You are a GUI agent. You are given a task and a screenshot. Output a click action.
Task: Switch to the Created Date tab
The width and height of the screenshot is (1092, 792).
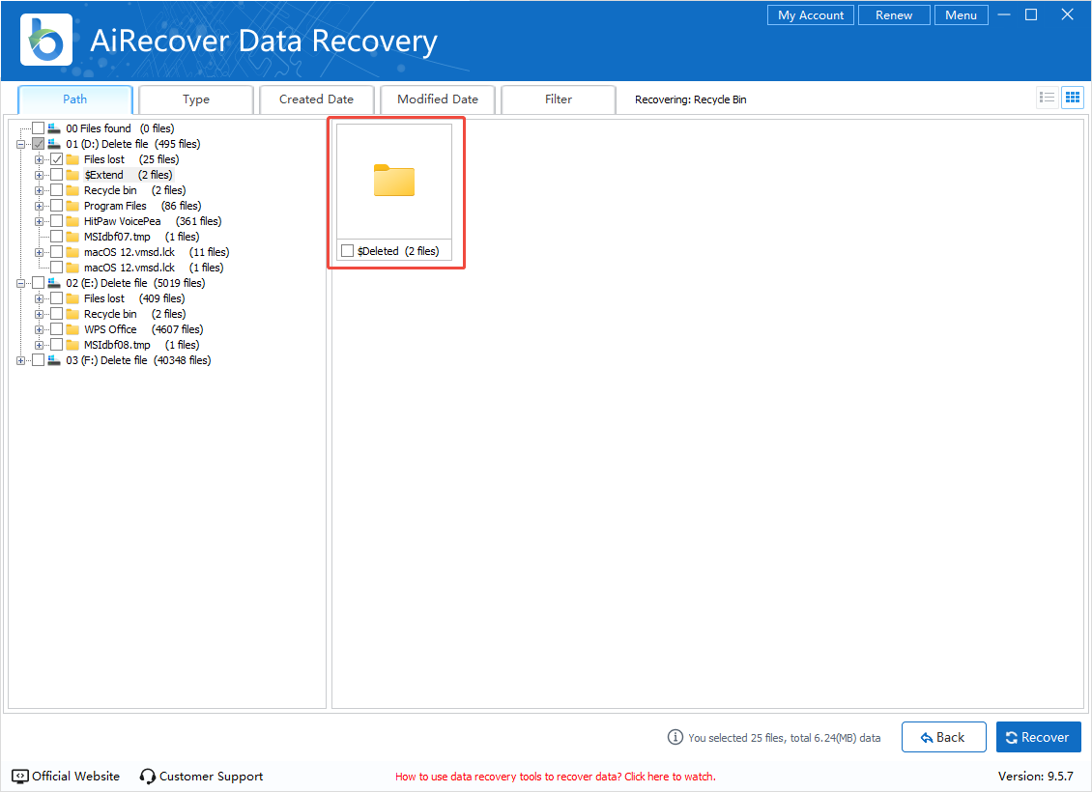(x=316, y=99)
